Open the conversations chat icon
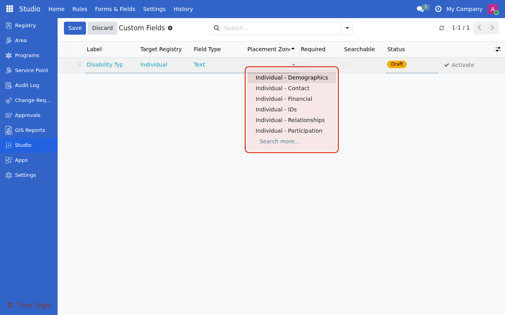Image resolution: width=505 pixels, height=315 pixels. 421,9
